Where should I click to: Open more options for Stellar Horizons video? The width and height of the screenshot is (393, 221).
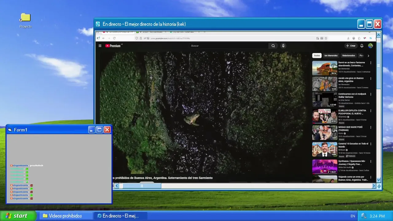[x=371, y=94]
